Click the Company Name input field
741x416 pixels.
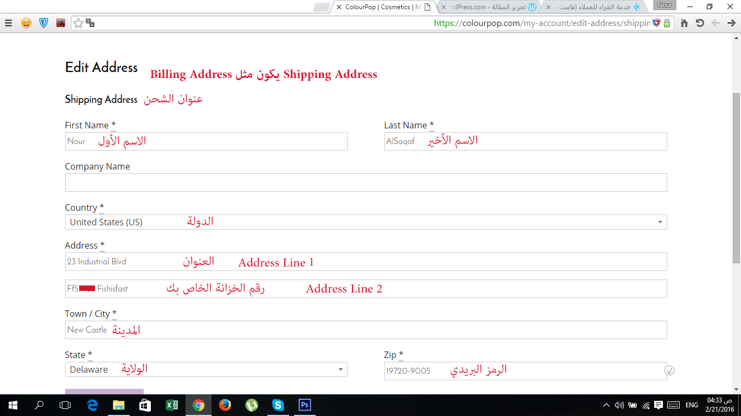[x=366, y=183]
